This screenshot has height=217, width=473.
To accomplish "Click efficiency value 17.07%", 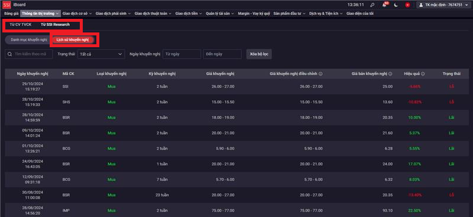I will coord(415,164).
